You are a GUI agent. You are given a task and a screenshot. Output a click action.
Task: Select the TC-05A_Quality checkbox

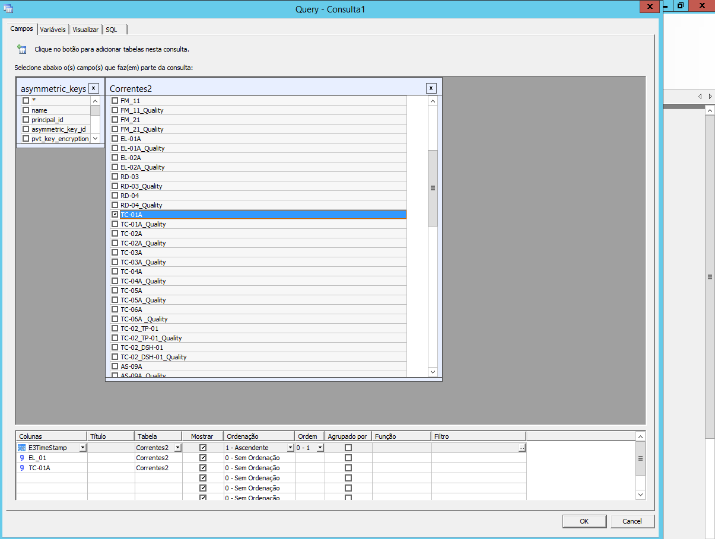point(115,300)
